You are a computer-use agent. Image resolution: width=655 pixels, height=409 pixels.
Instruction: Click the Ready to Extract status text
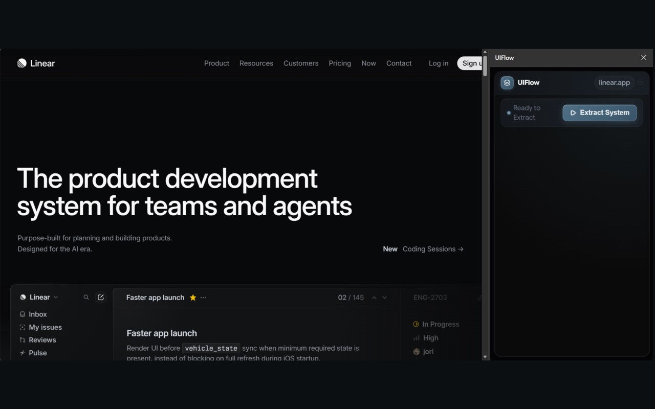pyautogui.click(x=527, y=112)
